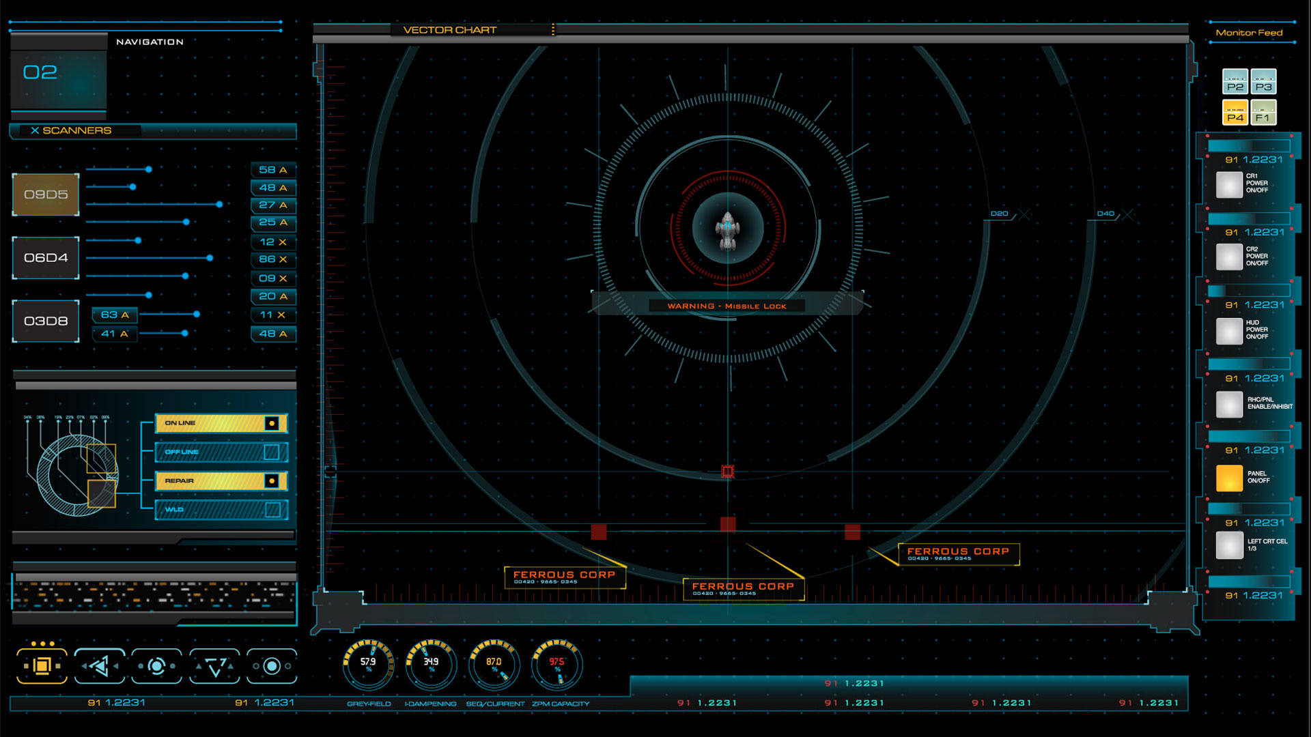This screenshot has width=1311, height=737.
Task: Open the VECTOR CHART title handle menu
Action: click(x=552, y=29)
